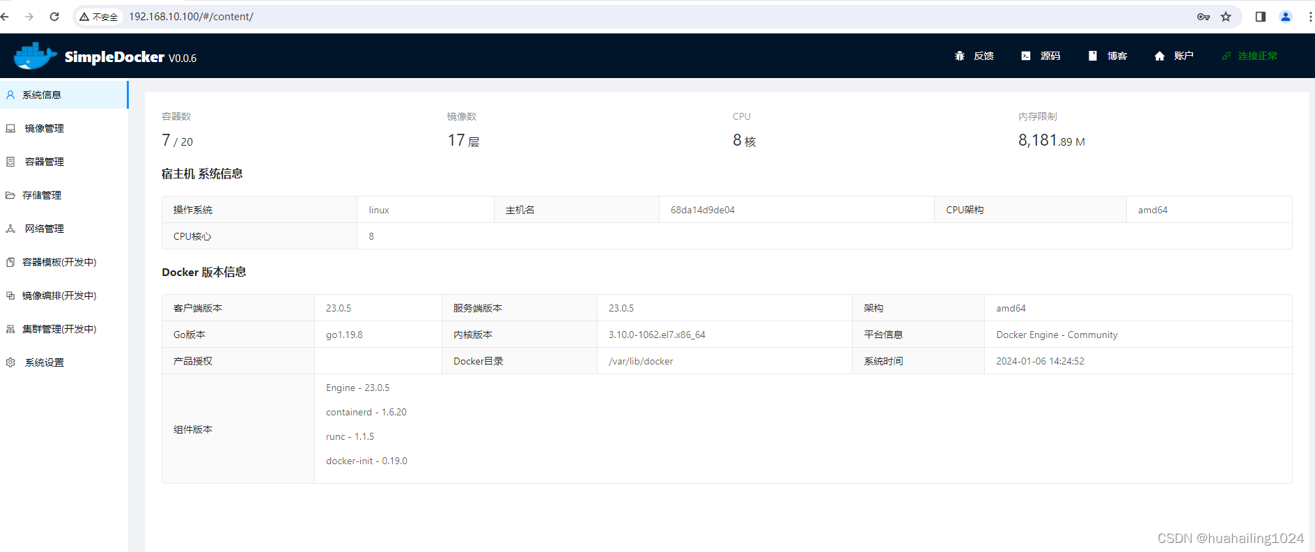Click the 网络管理 network icon
This screenshot has height=552, width=1315.
[10, 229]
